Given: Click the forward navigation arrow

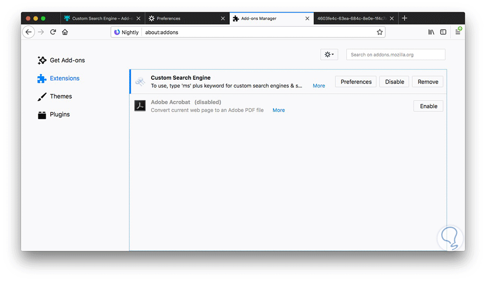Looking at the screenshot, I should [41, 32].
